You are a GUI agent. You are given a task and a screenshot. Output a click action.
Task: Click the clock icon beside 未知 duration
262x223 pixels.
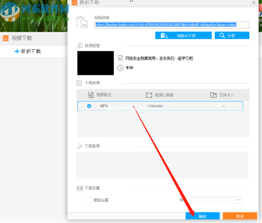pyautogui.click(x=120, y=68)
